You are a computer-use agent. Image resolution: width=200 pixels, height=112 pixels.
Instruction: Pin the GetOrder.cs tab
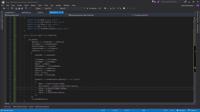coord(60,12)
